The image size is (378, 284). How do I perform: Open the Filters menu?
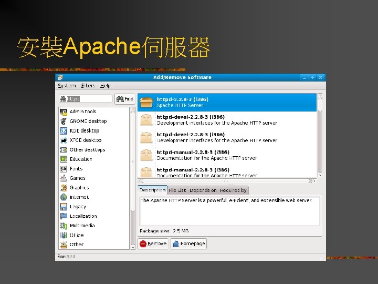(x=88, y=86)
